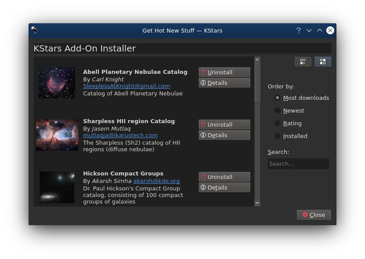Open the SleeplessAtKnight@gmail.com email link
Screen dimensions: 365x259
126,86
